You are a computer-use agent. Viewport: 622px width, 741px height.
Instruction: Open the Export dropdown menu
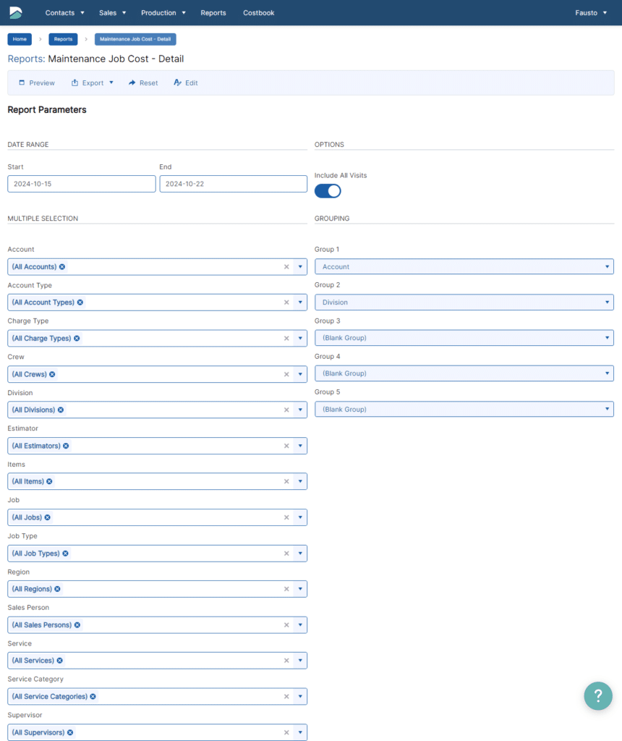[x=93, y=83]
